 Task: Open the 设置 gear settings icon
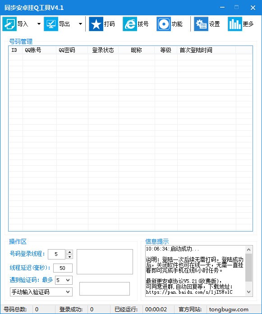(x=201, y=24)
